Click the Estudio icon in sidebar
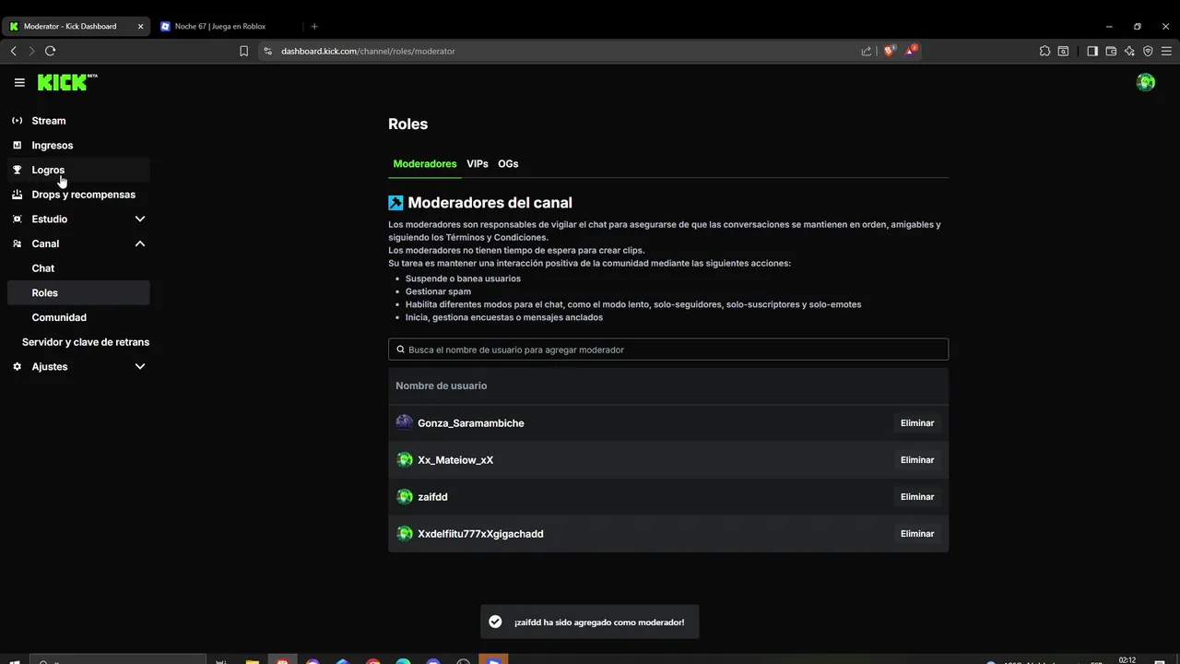The image size is (1180, 664). [17, 219]
